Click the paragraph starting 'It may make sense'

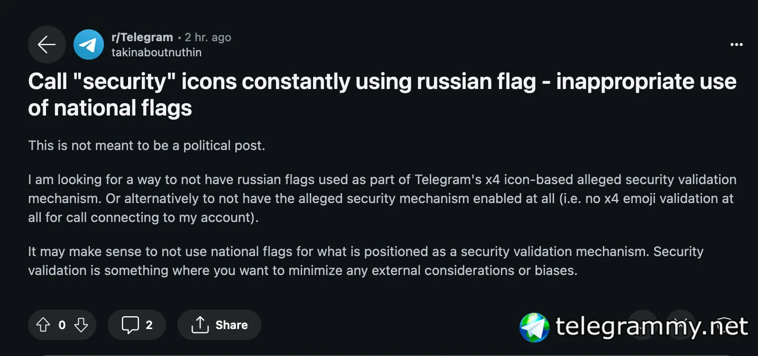tap(365, 261)
